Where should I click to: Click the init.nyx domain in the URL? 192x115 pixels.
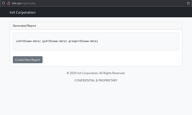click(x=16, y=3)
